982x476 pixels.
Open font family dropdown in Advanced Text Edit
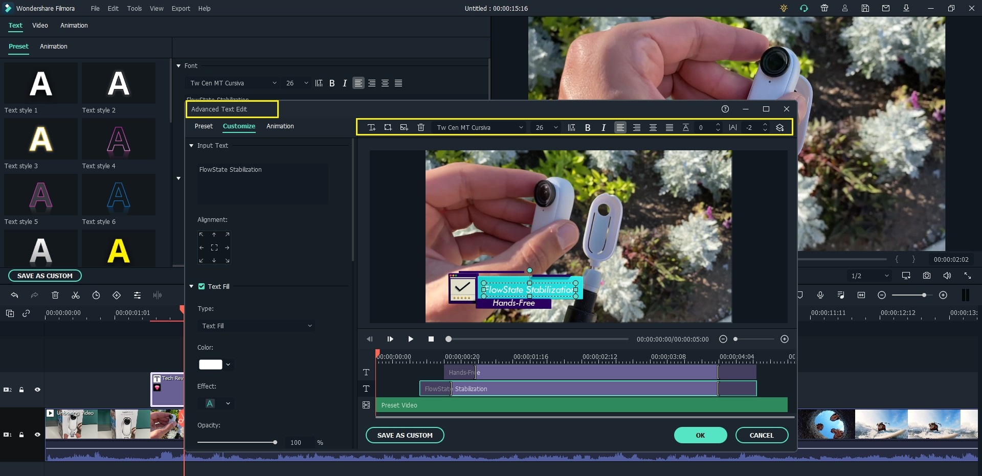pos(480,127)
